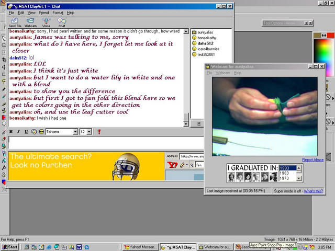Click the Chat toolbar icon
Image resolution: width=335 pixels, height=251 pixels.
[x=62, y=22]
